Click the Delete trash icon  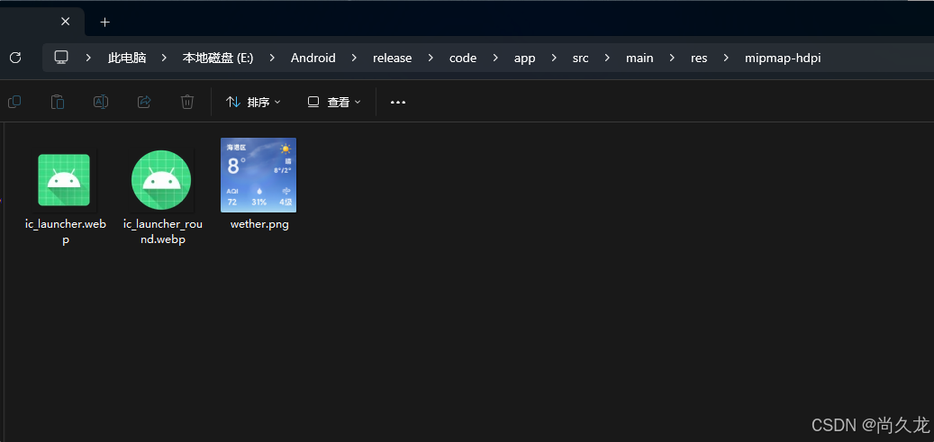(187, 102)
